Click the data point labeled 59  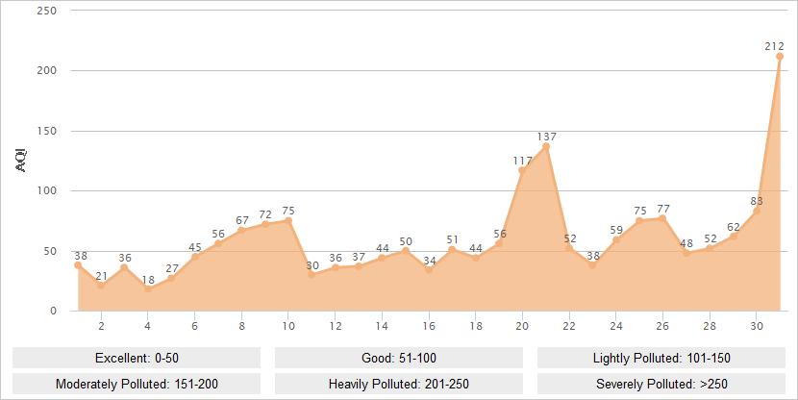(615, 239)
